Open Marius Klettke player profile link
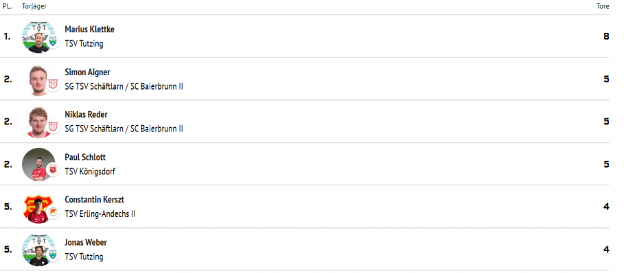The width and height of the screenshot is (626, 273). point(89,29)
